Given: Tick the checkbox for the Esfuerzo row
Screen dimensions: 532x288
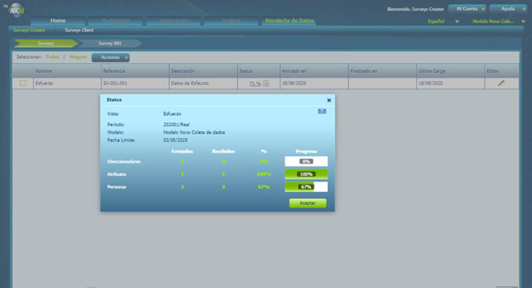Looking at the screenshot, I should [23, 83].
